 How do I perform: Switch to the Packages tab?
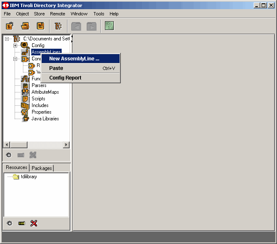pyautogui.click(x=42, y=168)
